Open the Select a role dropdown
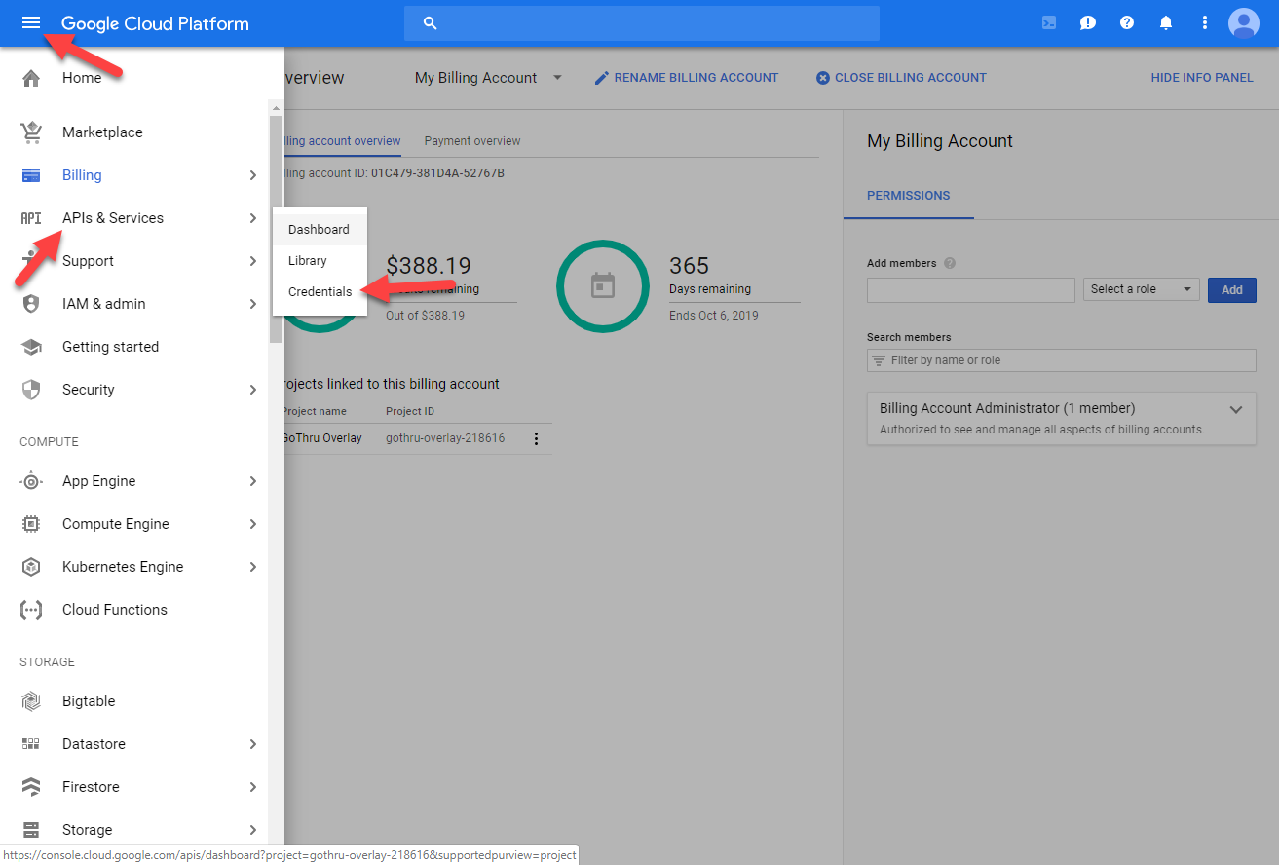This screenshot has height=865, width=1279. (x=1140, y=289)
